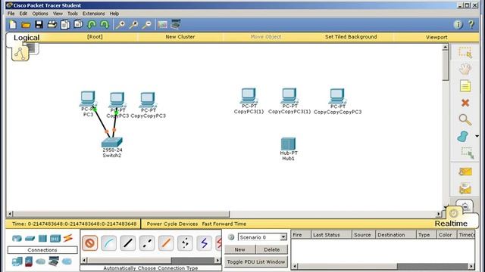Open the Options menu
Viewport: 485px width, 272px height.
click(x=40, y=14)
